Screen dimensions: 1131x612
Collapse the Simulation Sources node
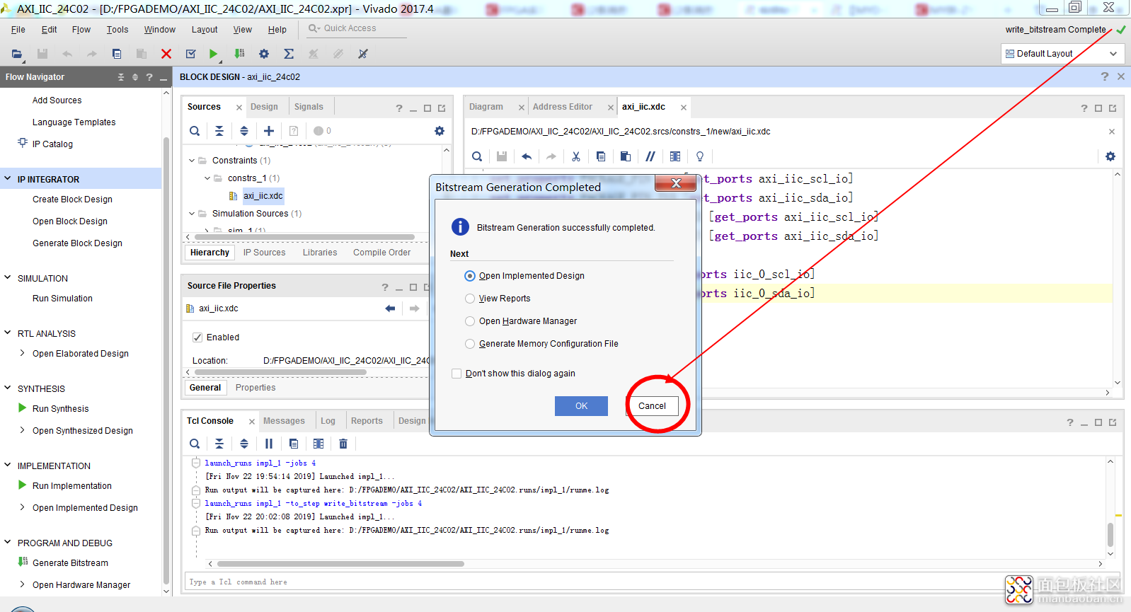pos(192,214)
